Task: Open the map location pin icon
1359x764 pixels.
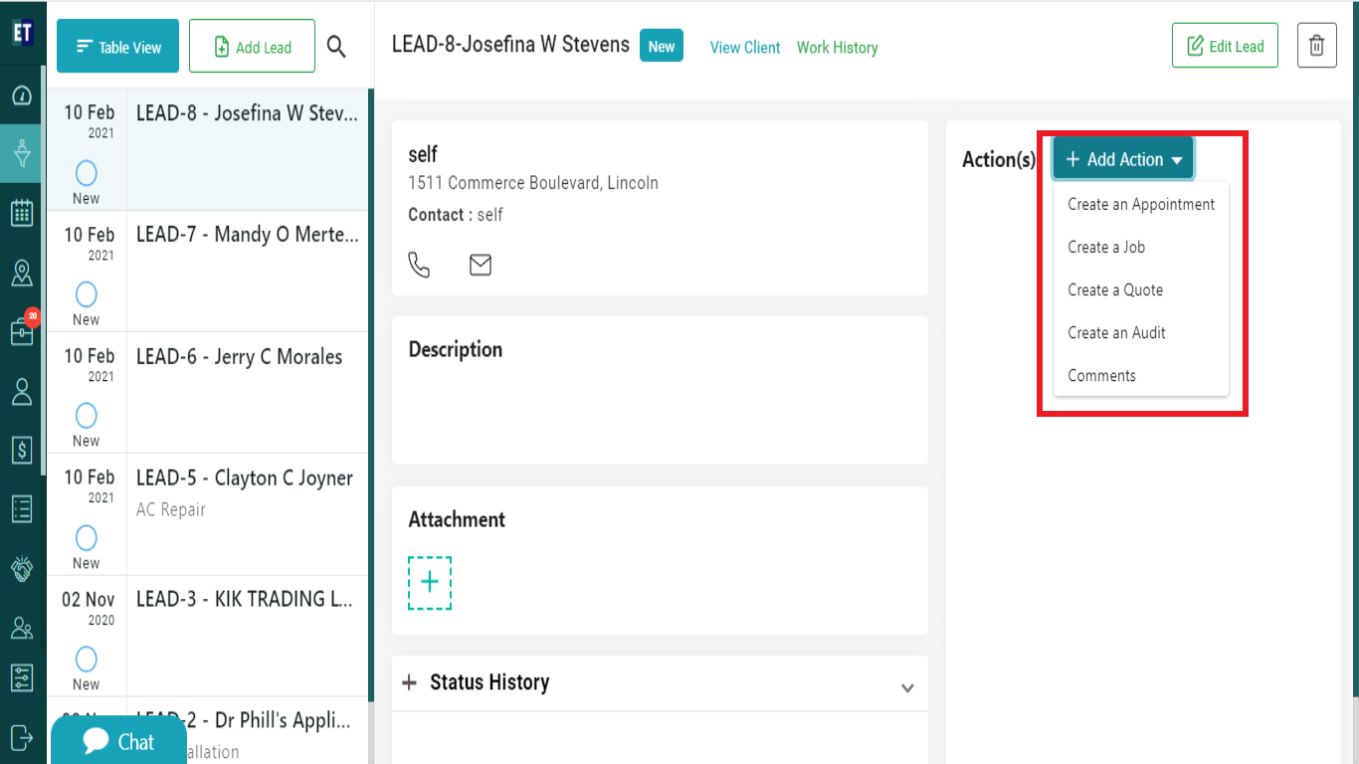Action: (22, 273)
